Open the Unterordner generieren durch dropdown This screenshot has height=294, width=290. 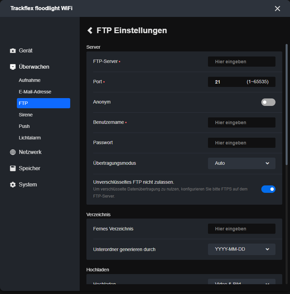(241, 249)
